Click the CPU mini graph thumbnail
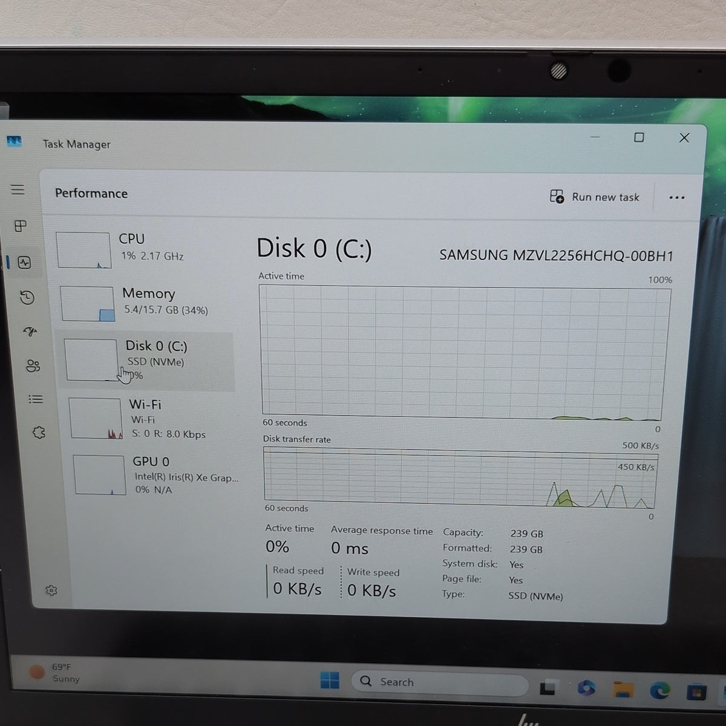This screenshot has height=726, width=726. point(84,250)
